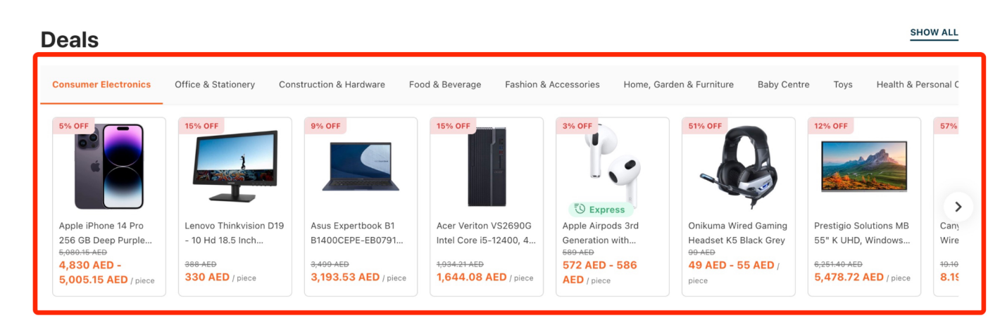
Task: Select the Toys tab
Action: pyautogui.click(x=843, y=84)
